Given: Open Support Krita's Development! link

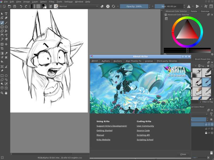Looking at the screenshot, I should [112, 126].
